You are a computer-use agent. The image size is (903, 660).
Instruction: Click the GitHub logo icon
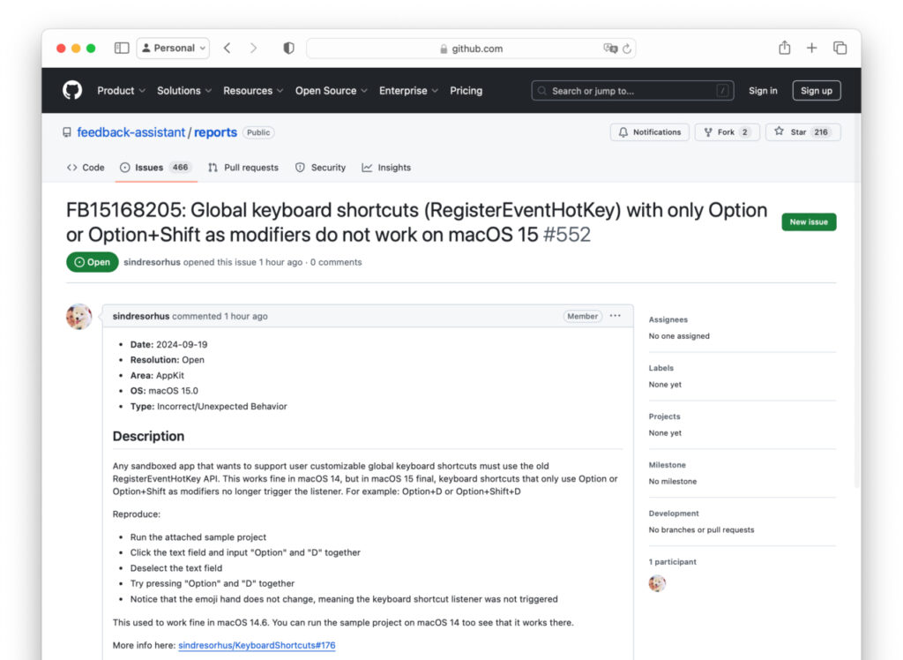[x=71, y=90]
